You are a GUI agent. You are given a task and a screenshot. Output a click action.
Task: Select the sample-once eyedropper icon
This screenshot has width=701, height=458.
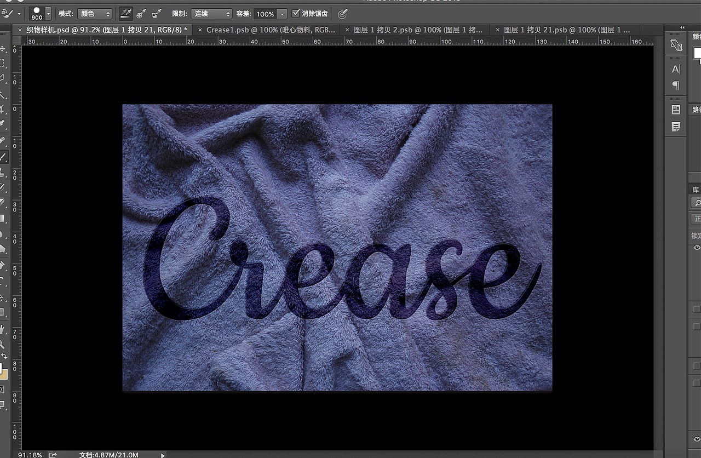tap(141, 13)
